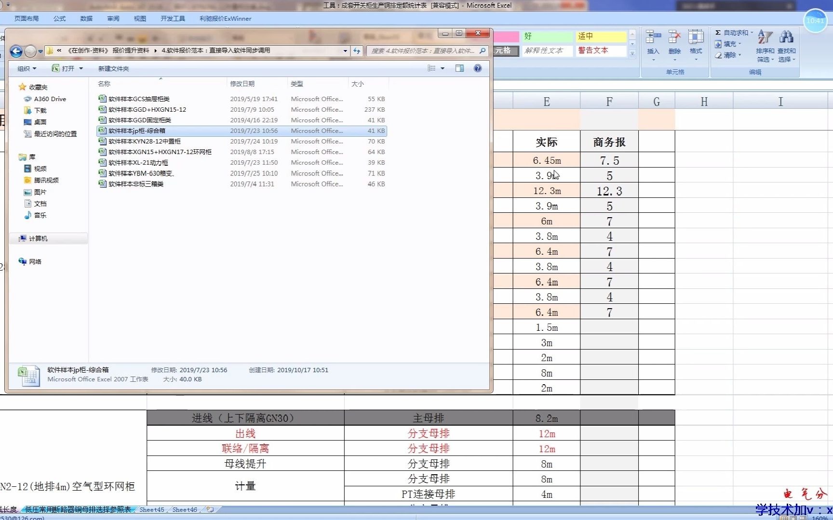Switch to Sheet46 worksheet tab

click(185, 509)
